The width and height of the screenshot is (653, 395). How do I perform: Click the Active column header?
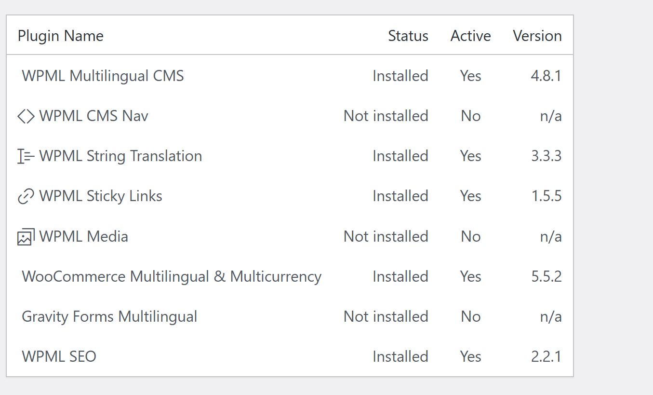tap(470, 36)
